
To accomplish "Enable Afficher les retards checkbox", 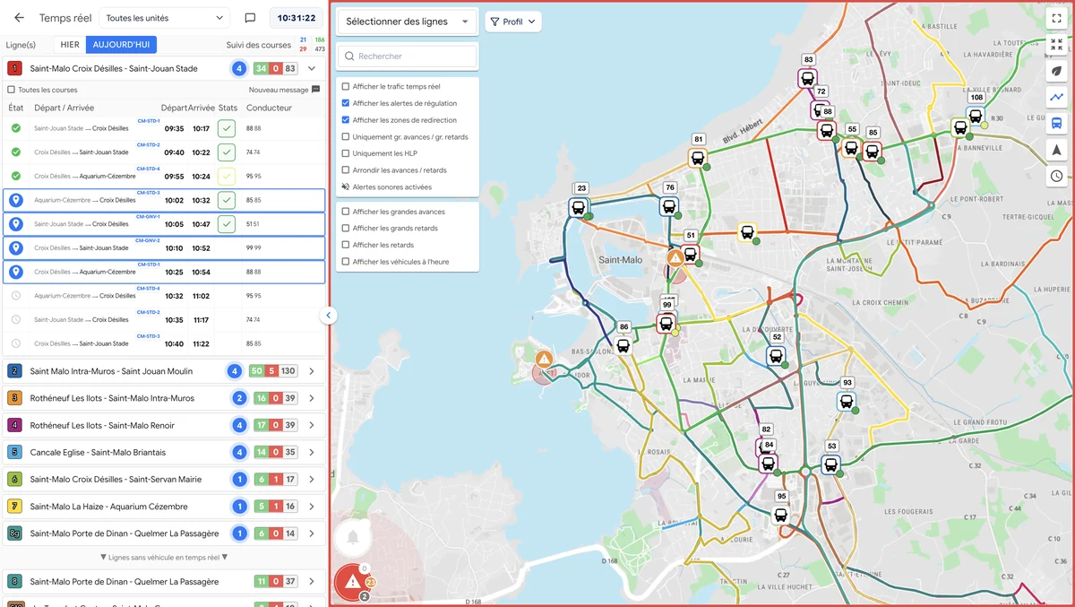I will coord(346,245).
